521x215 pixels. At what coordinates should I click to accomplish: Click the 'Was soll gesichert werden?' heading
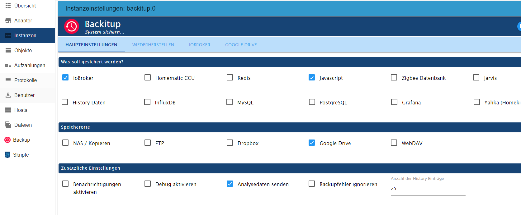[92, 62]
